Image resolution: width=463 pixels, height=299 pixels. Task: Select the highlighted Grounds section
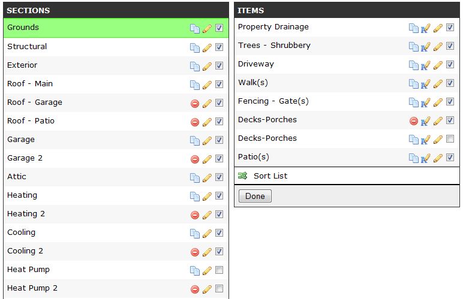click(116, 28)
